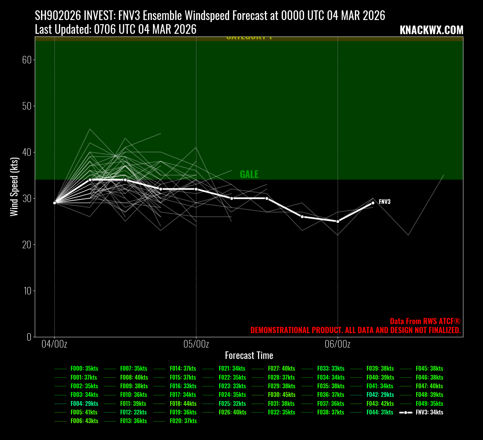Click the FNV3 line label on the chart
This screenshot has height=440, width=483.
point(384,202)
